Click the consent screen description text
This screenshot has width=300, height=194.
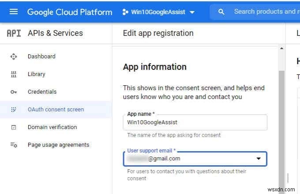(194, 92)
